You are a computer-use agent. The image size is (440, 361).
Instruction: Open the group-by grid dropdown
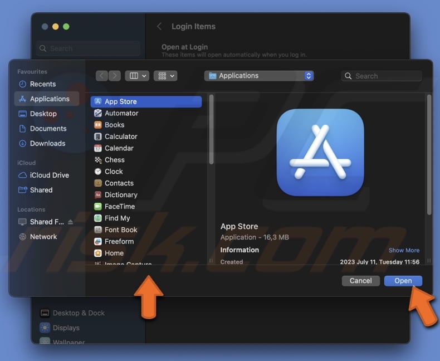(165, 76)
